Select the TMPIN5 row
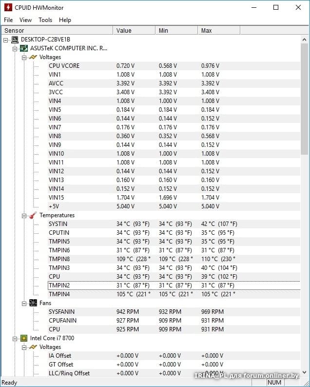The image size is (310, 387). 174,242
